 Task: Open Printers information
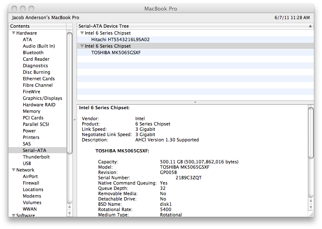click(31, 137)
